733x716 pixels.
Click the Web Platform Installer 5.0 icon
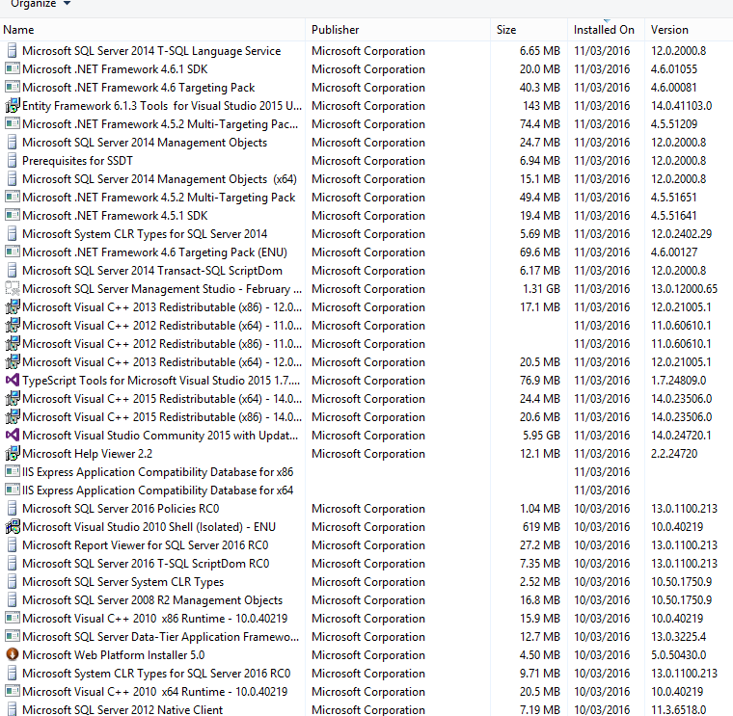13,655
